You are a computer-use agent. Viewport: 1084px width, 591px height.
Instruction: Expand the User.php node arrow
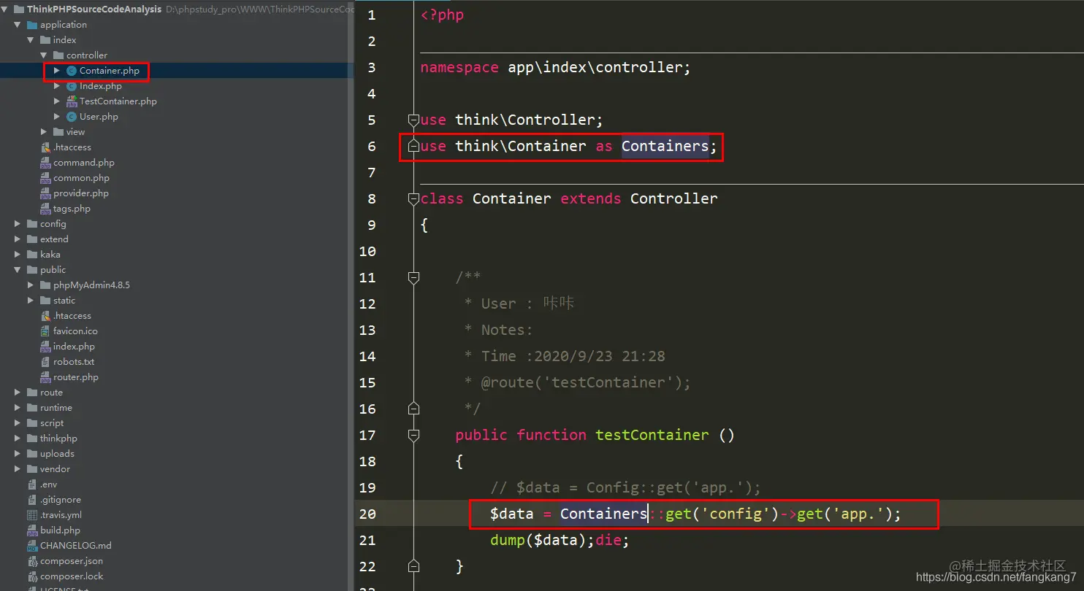(57, 117)
